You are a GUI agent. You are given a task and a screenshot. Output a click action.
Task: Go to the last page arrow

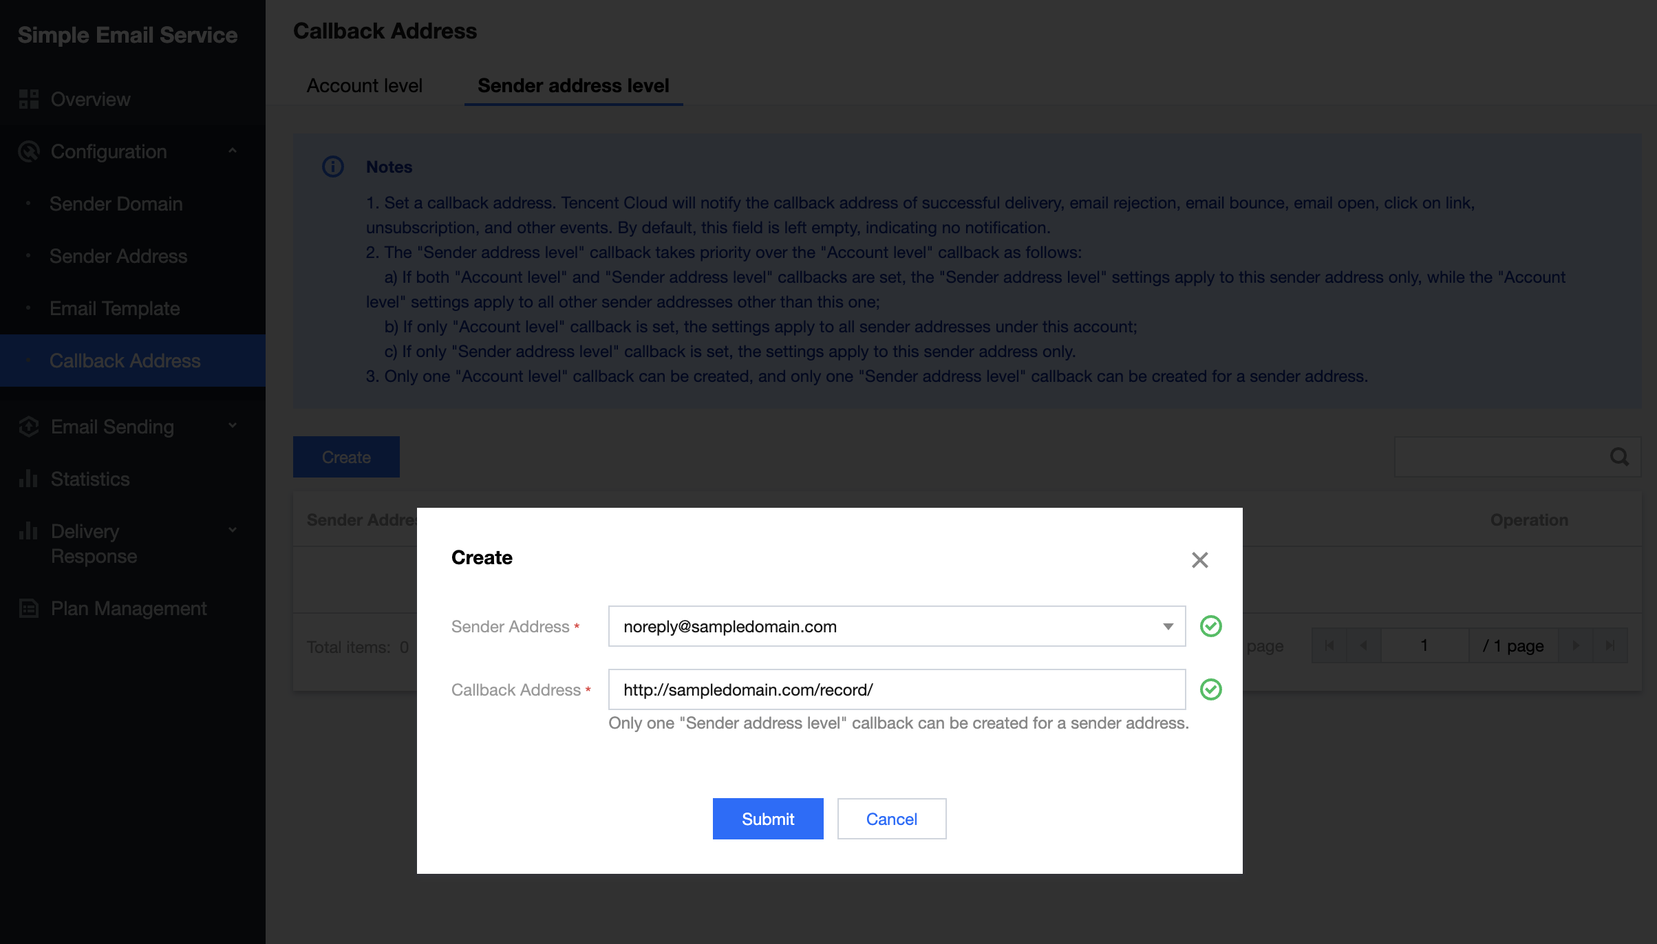1610,645
